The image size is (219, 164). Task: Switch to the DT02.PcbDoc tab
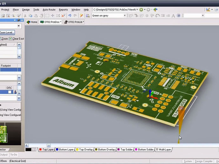(50, 22)
